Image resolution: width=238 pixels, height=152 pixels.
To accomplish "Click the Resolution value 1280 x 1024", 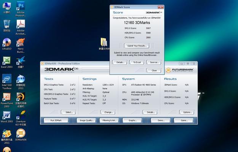I will click(x=108, y=85).
